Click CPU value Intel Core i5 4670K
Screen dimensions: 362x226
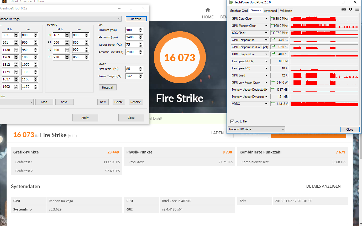pos(176,201)
